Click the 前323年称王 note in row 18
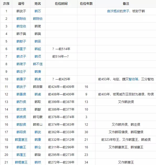 (x=126, y=140)
